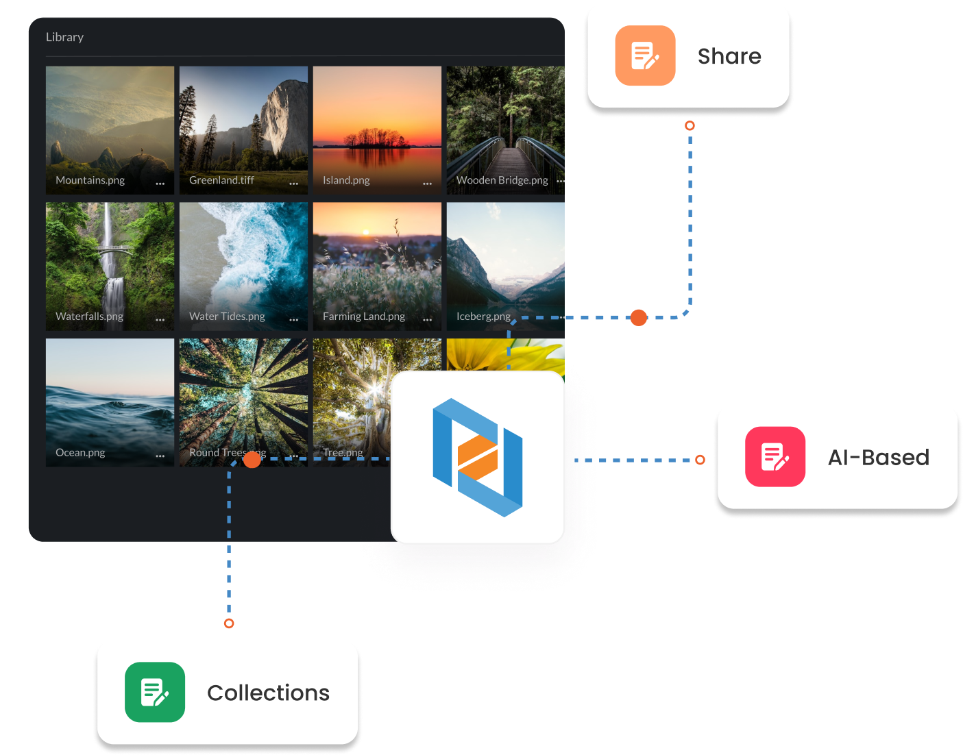Viewport: 963px width, 755px height.
Task: Open the Share card
Action: (x=689, y=56)
